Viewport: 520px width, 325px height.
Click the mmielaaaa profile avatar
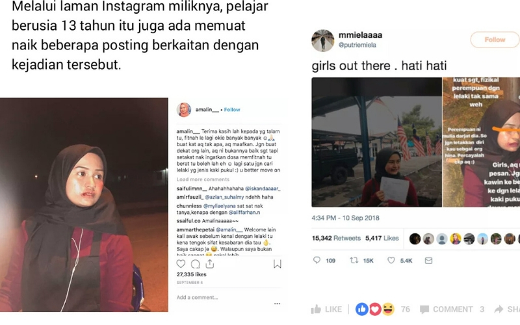point(322,40)
